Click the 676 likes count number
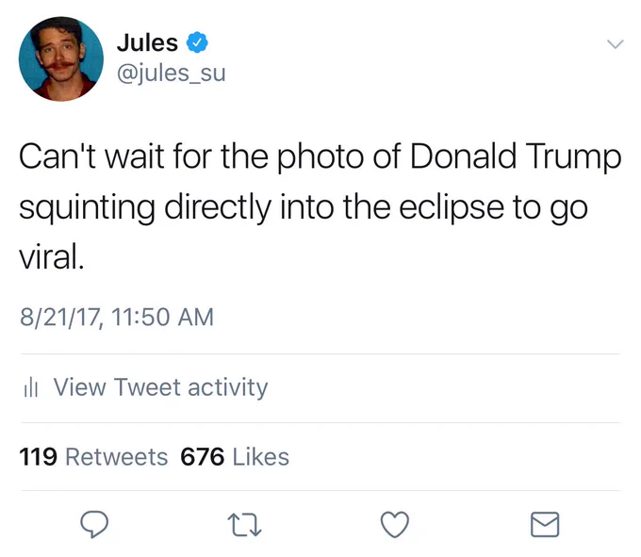This screenshot has height=557, width=641. tap(203, 457)
